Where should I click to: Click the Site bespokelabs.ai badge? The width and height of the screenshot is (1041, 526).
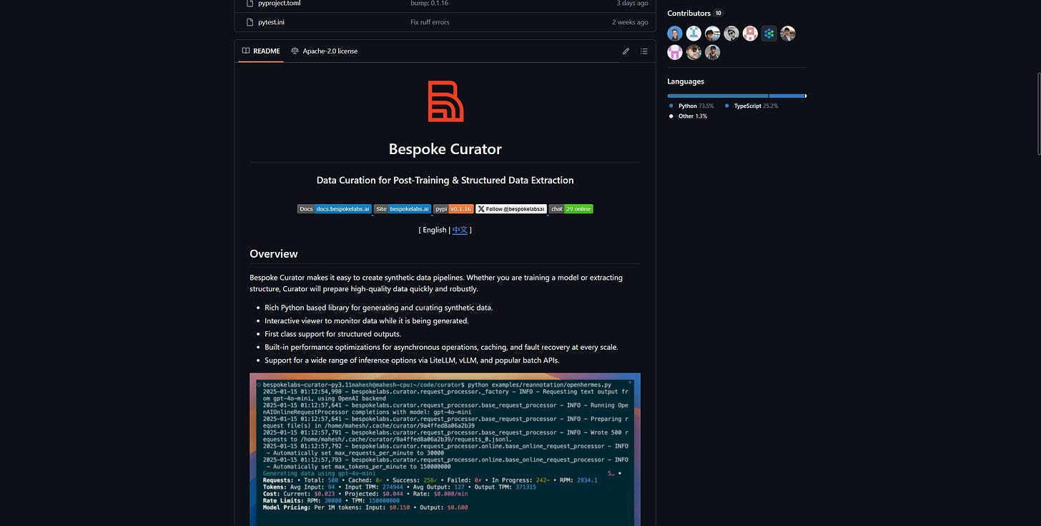coord(402,209)
